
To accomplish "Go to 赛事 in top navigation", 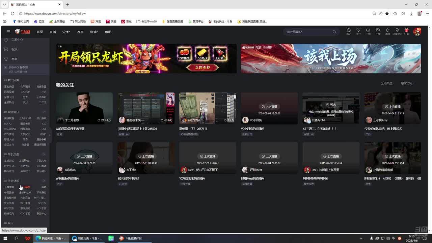I will click(80, 32).
